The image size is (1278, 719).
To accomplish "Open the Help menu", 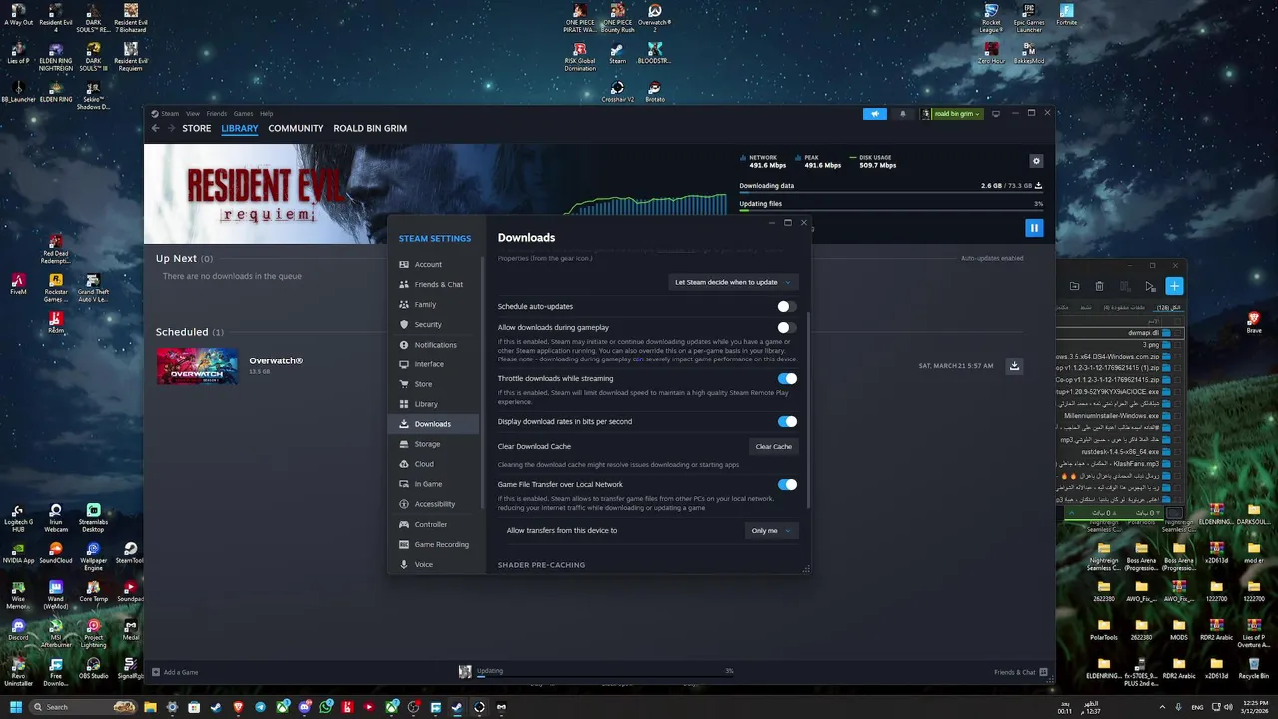I will point(267,113).
